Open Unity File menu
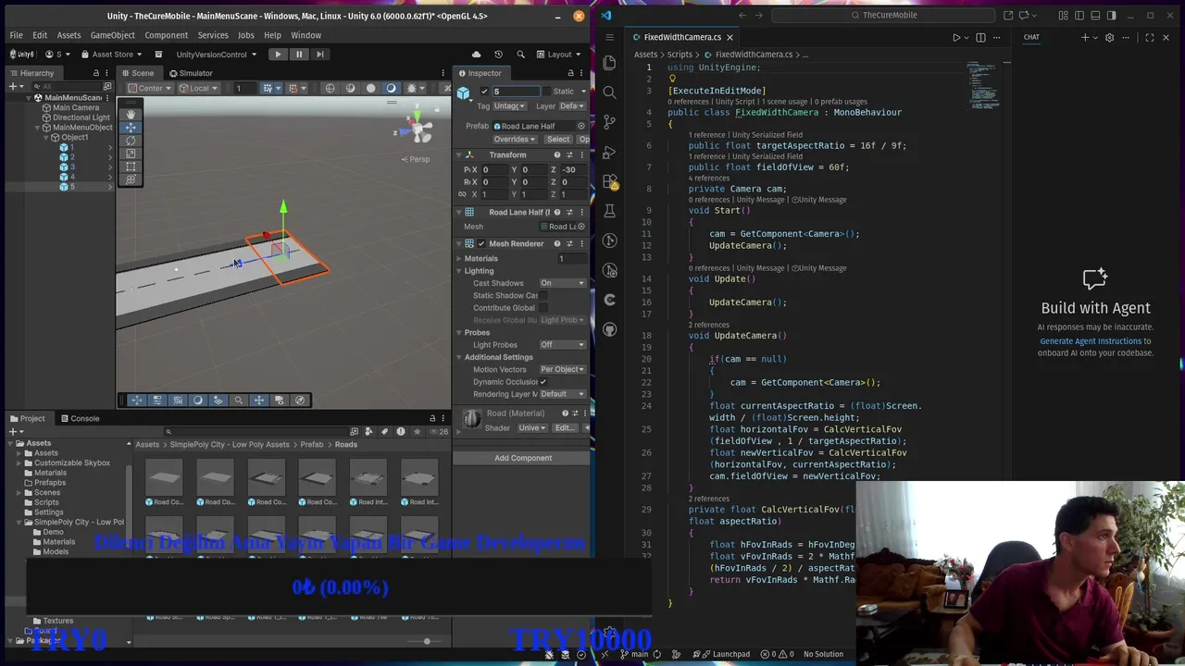This screenshot has width=1185, height=666. pos(17,35)
